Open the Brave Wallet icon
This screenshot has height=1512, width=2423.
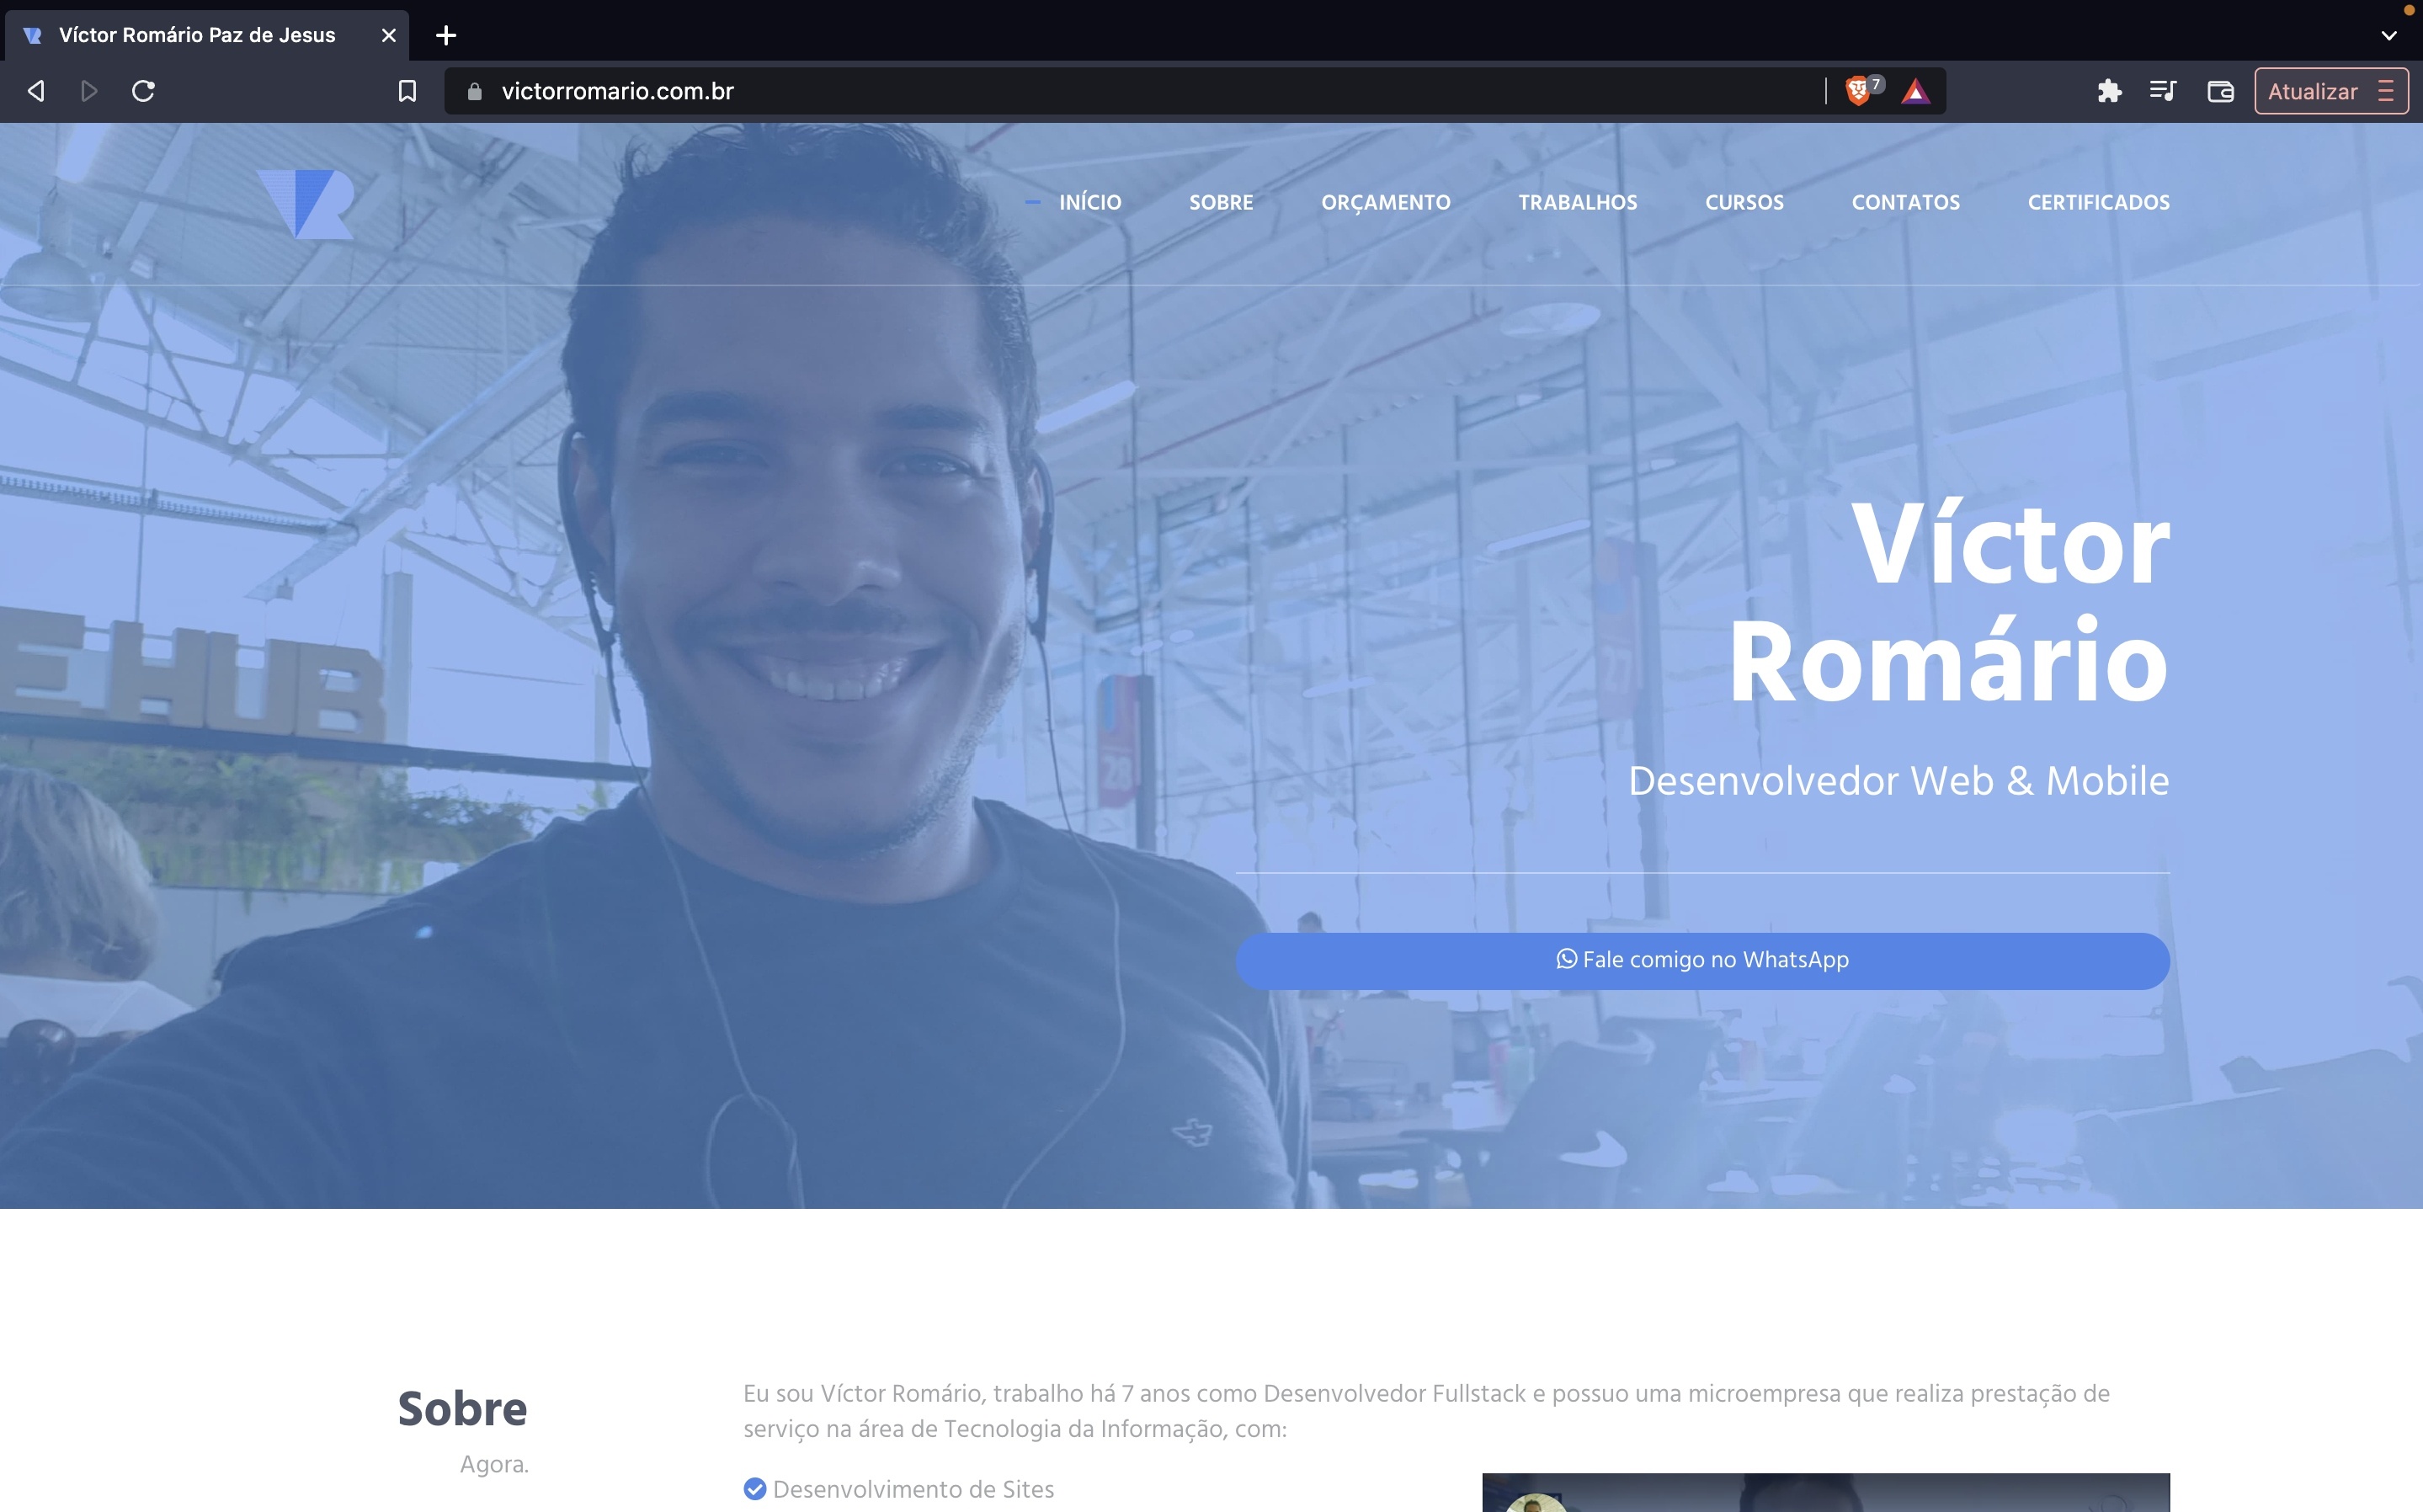(2220, 91)
